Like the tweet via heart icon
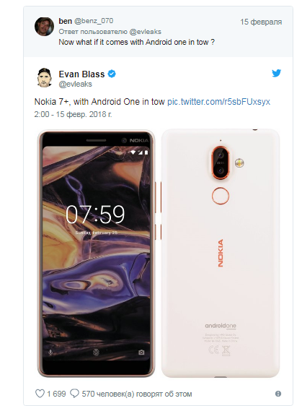 pyautogui.click(x=40, y=394)
